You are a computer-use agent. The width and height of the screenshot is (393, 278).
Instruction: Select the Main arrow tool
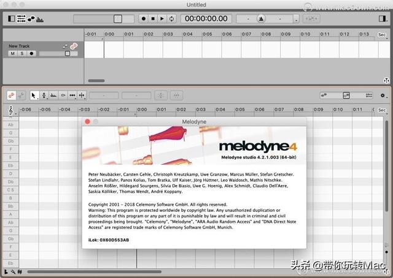(x=34, y=96)
